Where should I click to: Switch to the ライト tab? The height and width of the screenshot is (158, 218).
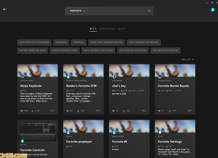tap(122, 29)
